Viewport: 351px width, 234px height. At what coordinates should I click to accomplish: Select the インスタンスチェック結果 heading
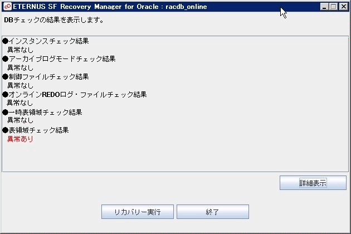coord(46,41)
